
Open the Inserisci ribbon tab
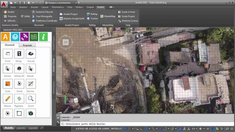[x=23, y=7]
